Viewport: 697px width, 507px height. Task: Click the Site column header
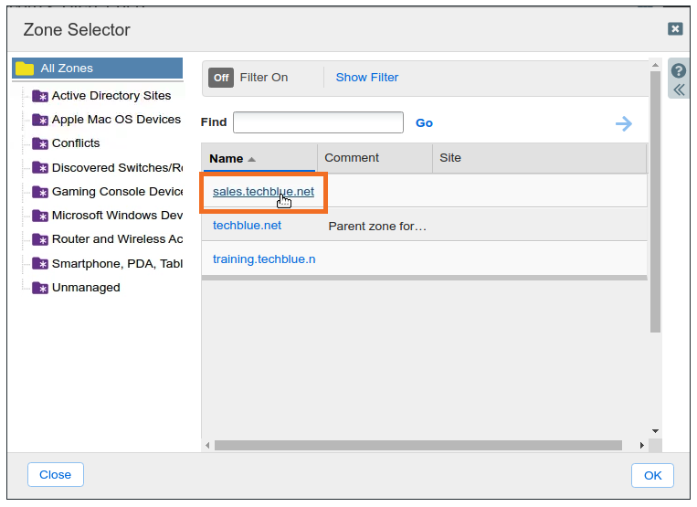450,158
